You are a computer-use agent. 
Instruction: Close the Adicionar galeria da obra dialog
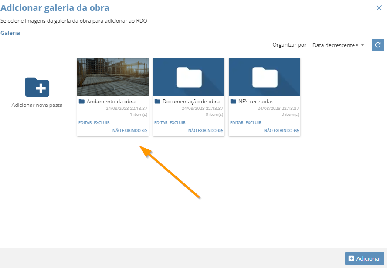tap(379, 8)
